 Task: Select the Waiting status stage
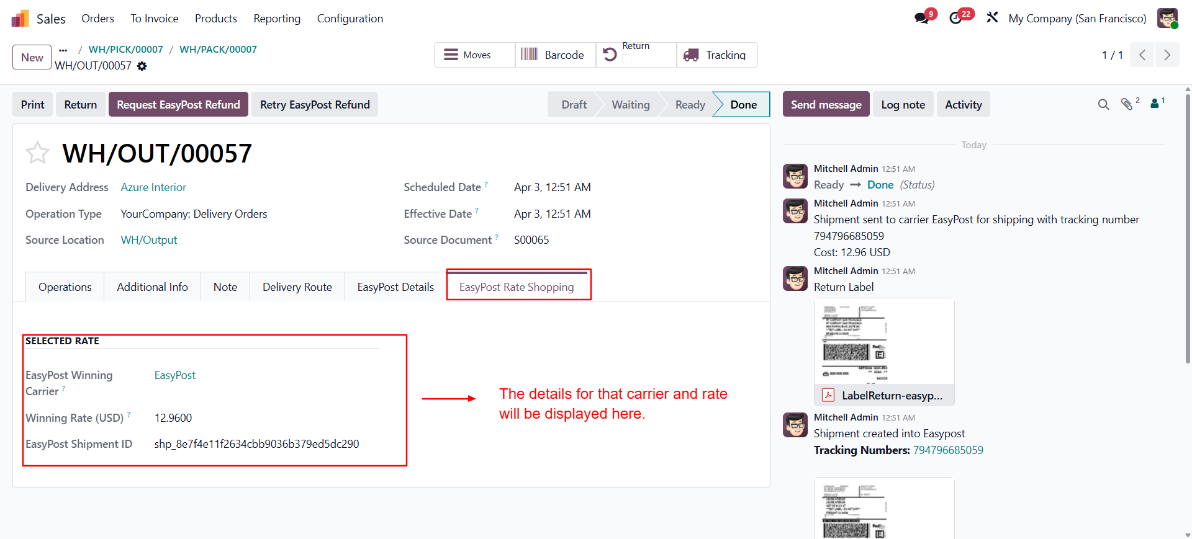(631, 104)
